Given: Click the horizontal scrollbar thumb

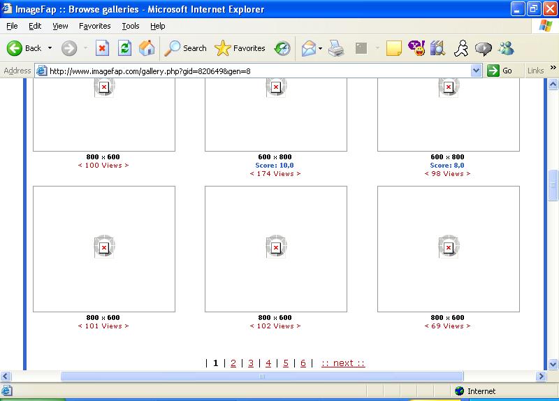Looking at the screenshot, I should [x=262, y=376].
